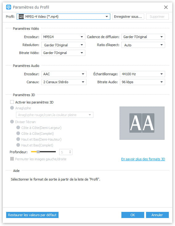Click the Profondeur slider handle
The width and height of the screenshot is (175, 226).
click(x=38, y=152)
